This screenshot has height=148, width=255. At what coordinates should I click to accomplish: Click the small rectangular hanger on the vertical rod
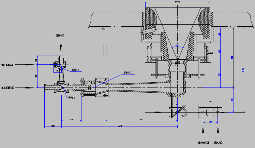click(x=105, y=50)
